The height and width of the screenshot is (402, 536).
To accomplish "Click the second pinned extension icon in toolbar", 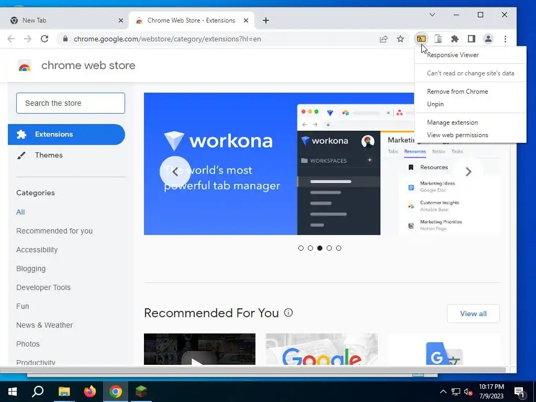I will point(438,39).
